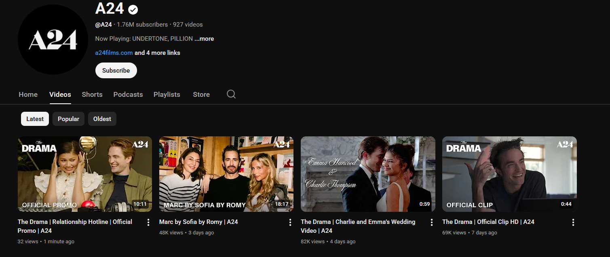Switch to the Shorts tab
The image size is (610, 257).
(92, 94)
